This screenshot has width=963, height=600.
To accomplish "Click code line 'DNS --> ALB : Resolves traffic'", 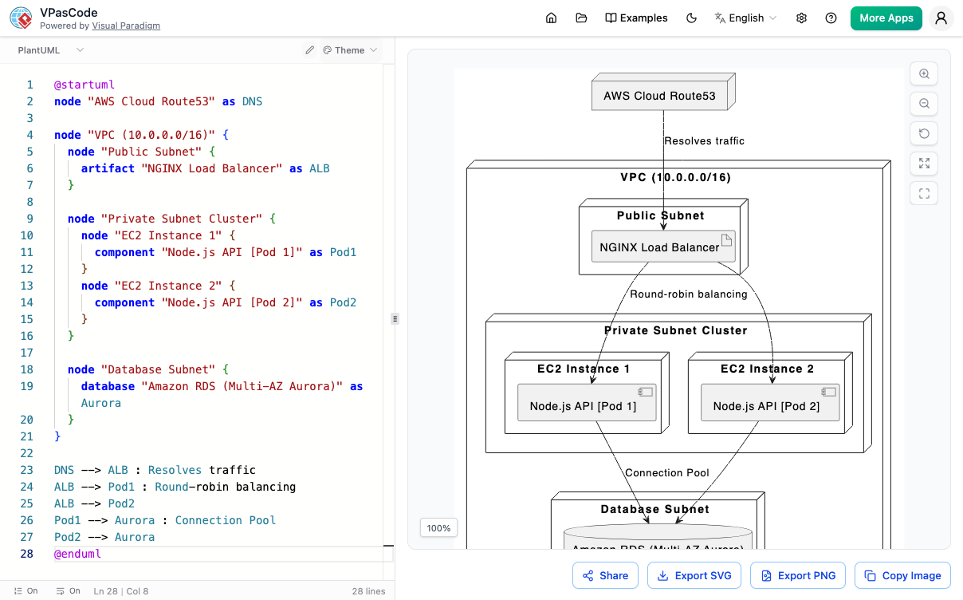I will point(155,470).
